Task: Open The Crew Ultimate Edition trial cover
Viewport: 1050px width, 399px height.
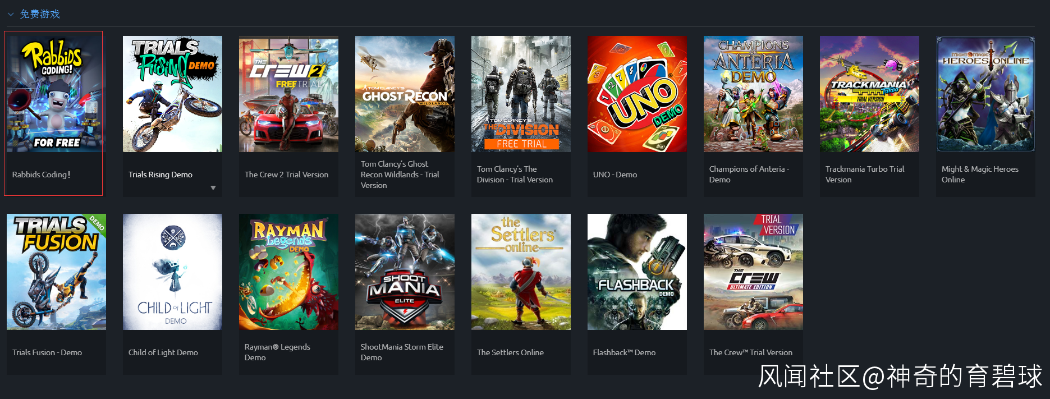Action: coord(753,272)
